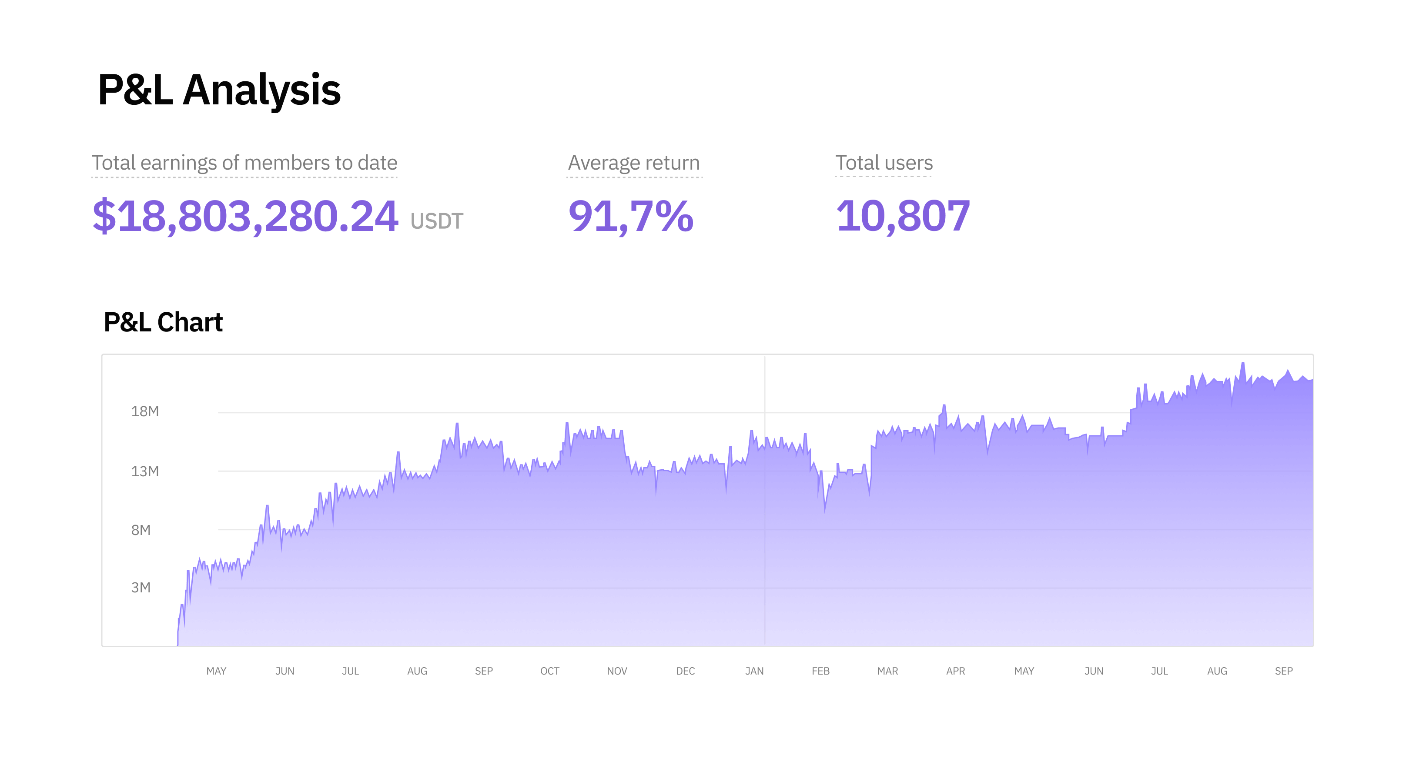
Task: Click the 18M y-axis label
Action: coord(144,411)
